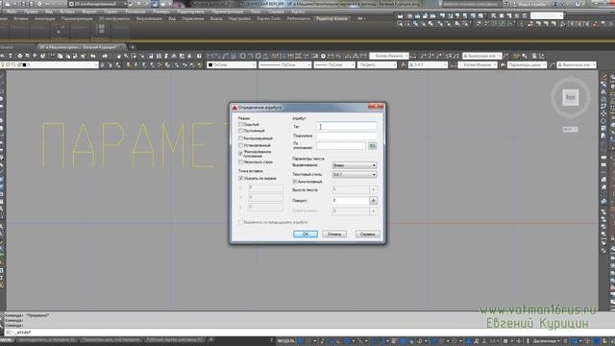Screen dimensions: 615x346
Task: Open the ПоСлою color dropdown
Action: [x=232, y=64]
